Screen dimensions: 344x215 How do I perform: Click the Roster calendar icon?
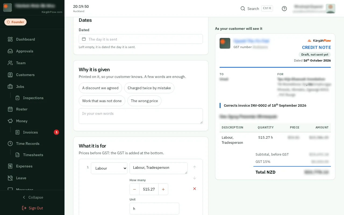pyautogui.click(x=10, y=109)
